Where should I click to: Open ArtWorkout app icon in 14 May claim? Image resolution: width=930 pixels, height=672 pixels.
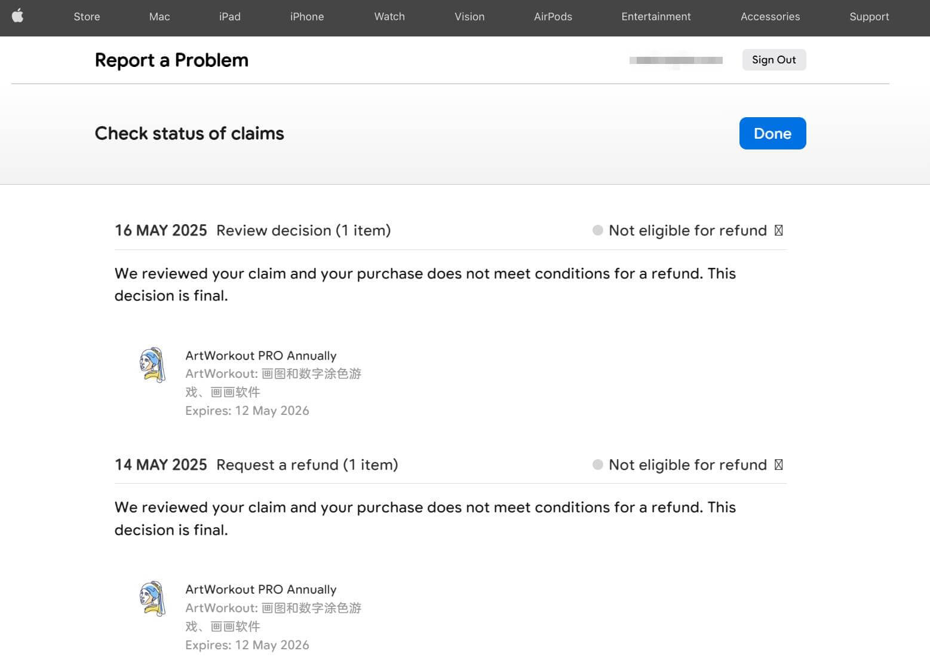(x=152, y=598)
